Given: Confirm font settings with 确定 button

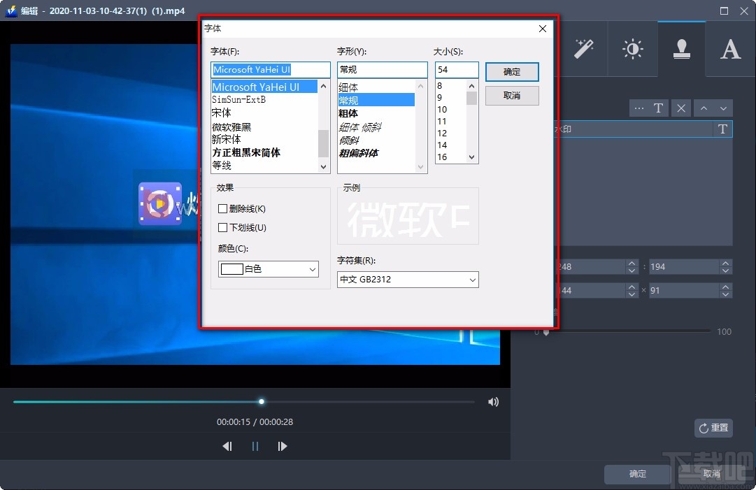Looking at the screenshot, I should 511,71.
